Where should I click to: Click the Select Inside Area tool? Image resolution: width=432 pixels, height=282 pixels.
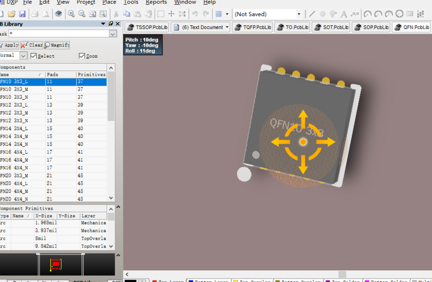coord(161,14)
